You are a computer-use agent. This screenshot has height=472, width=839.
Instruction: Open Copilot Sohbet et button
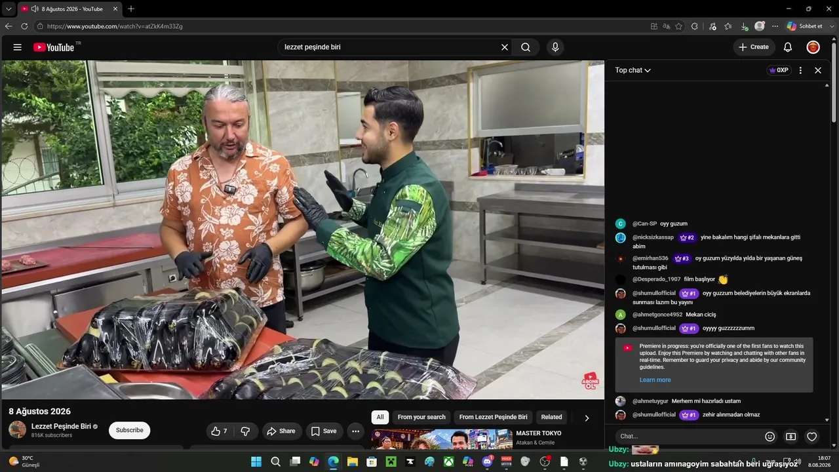805,26
